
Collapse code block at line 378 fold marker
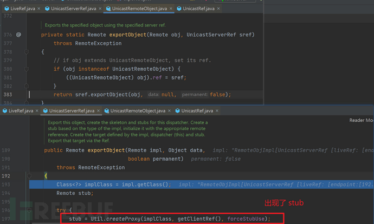(x=27, y=52)
